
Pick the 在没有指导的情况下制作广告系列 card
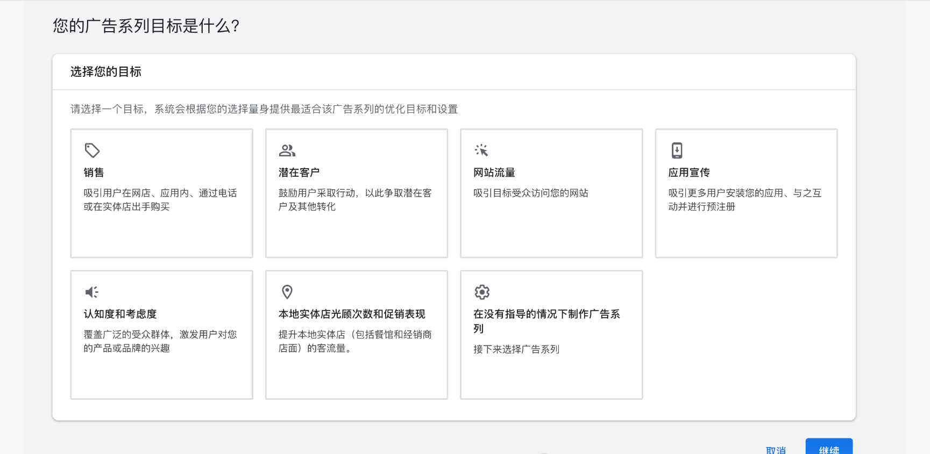(x=551, y=335)
